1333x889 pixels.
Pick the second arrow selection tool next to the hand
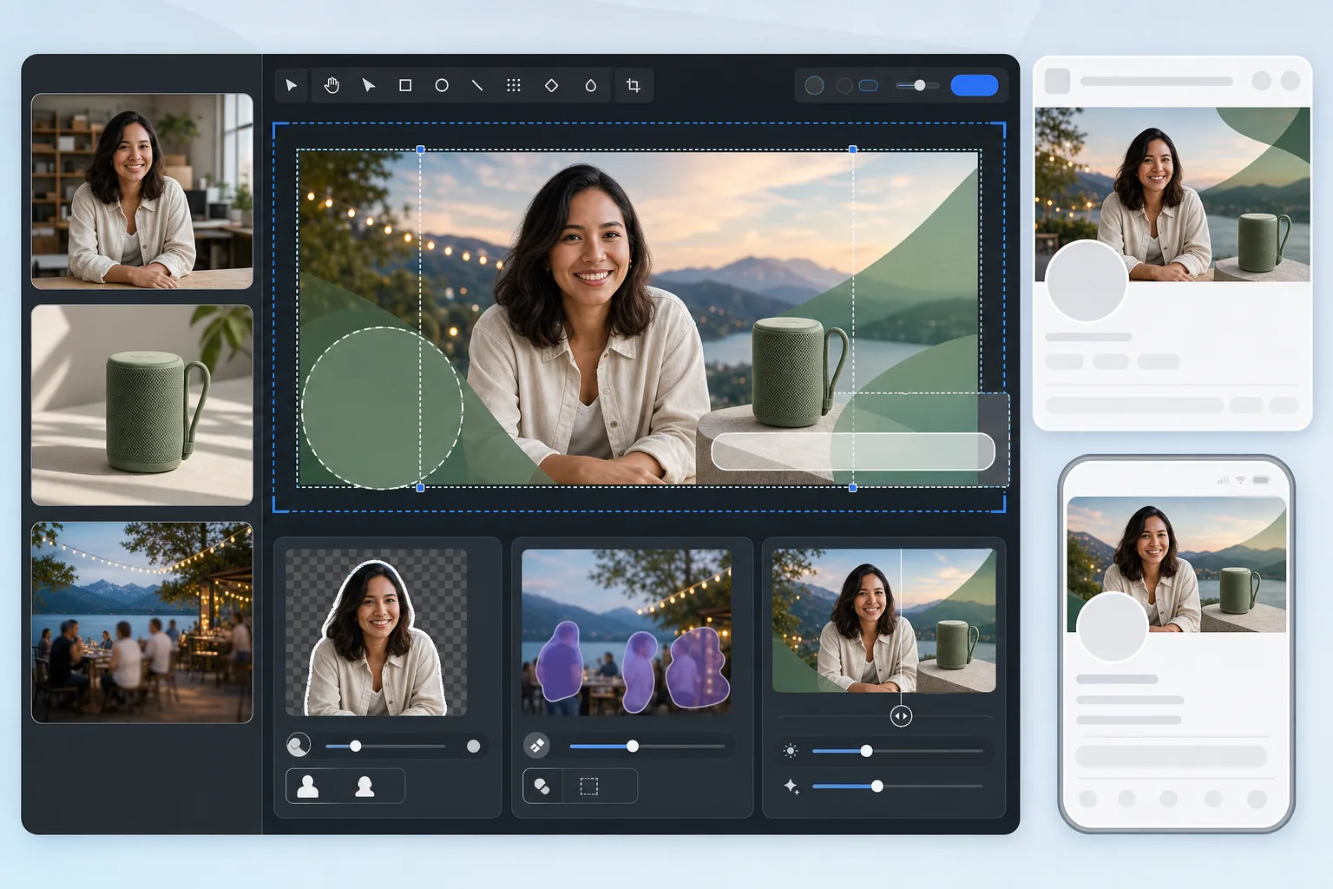pos(369,85)
